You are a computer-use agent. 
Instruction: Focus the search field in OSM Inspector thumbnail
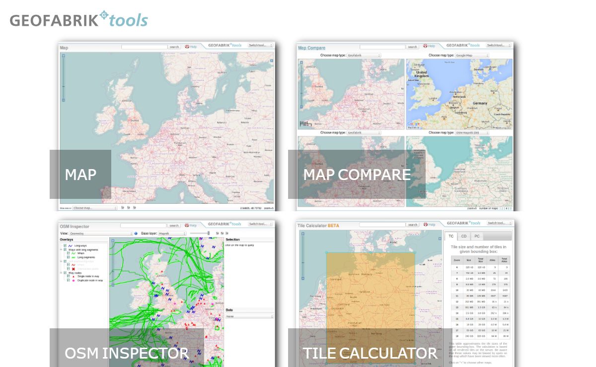point(144,225)
